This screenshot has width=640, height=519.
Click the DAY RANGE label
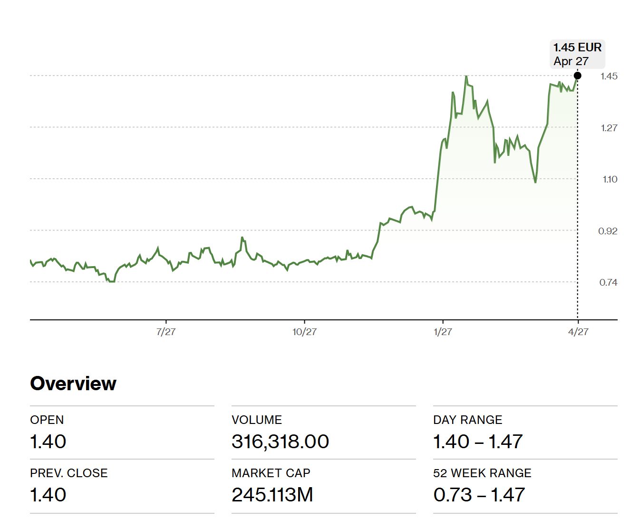click(x=467, y=420)
